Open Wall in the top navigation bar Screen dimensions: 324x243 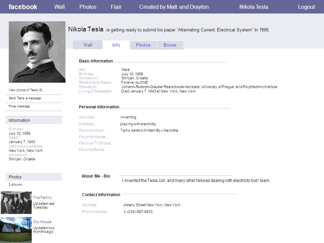tap(59, 7)
